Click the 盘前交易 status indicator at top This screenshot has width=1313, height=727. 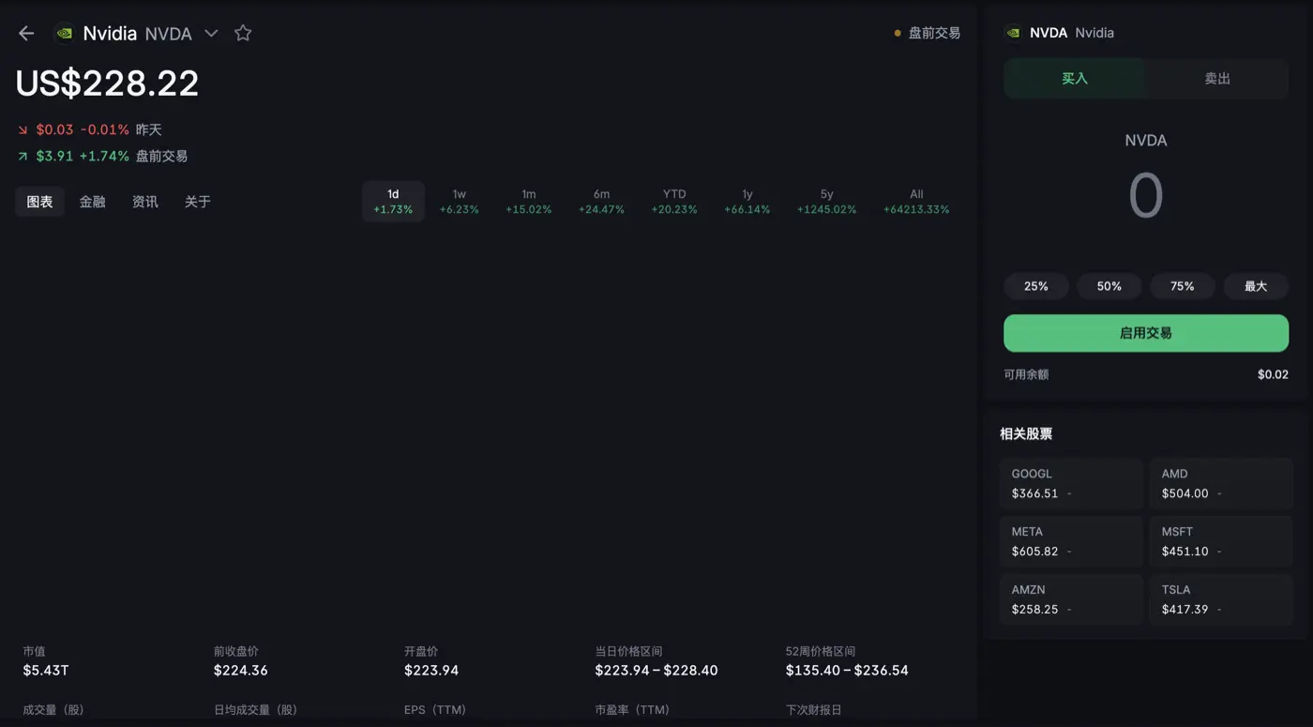(927, 33)
